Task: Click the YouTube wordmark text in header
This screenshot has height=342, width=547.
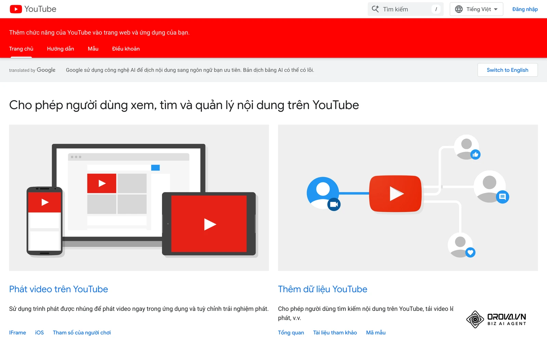Action: [x=40, y=9]
